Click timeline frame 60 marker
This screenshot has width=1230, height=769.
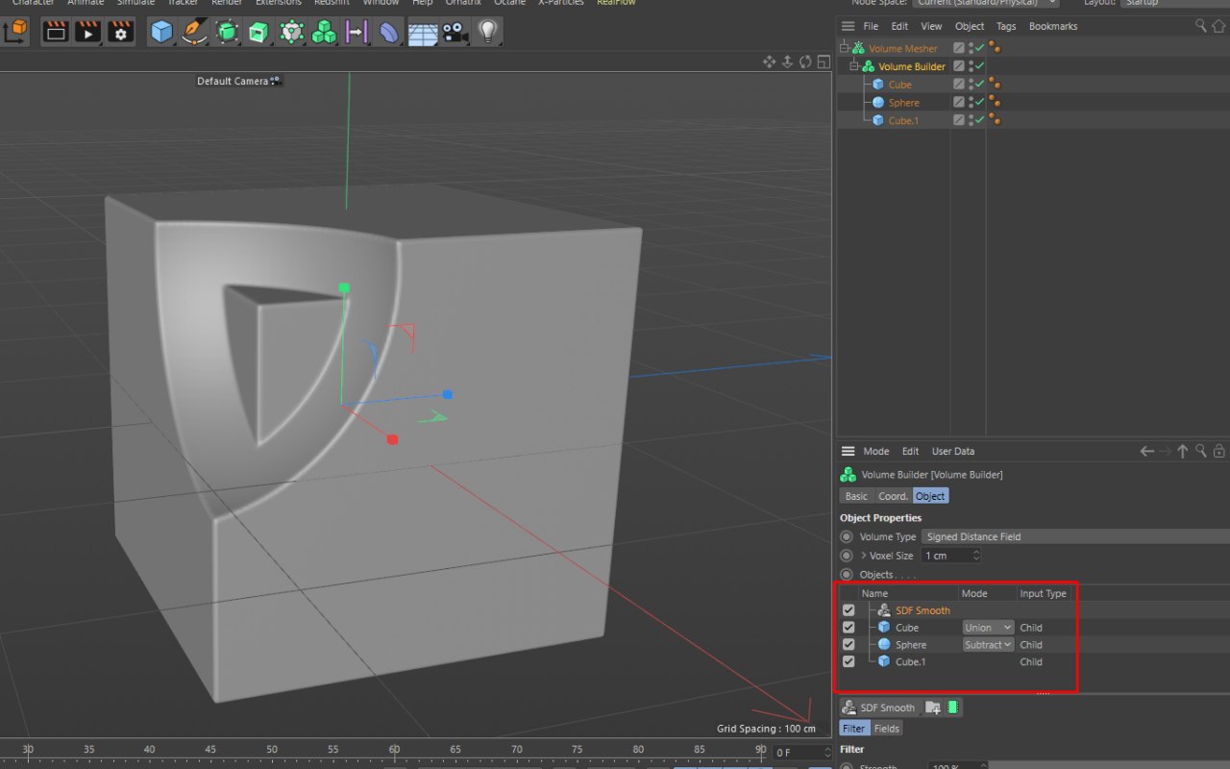point(394,749)
